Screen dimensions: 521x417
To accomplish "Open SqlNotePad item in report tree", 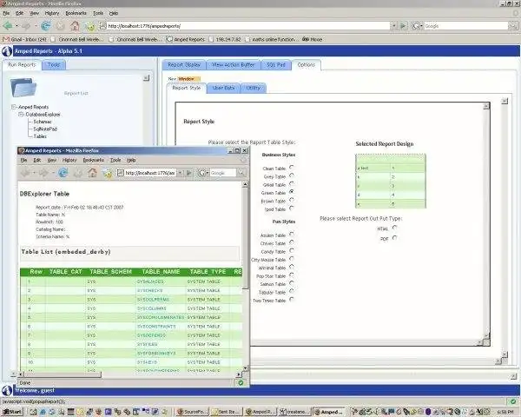I will coord(45,129).
